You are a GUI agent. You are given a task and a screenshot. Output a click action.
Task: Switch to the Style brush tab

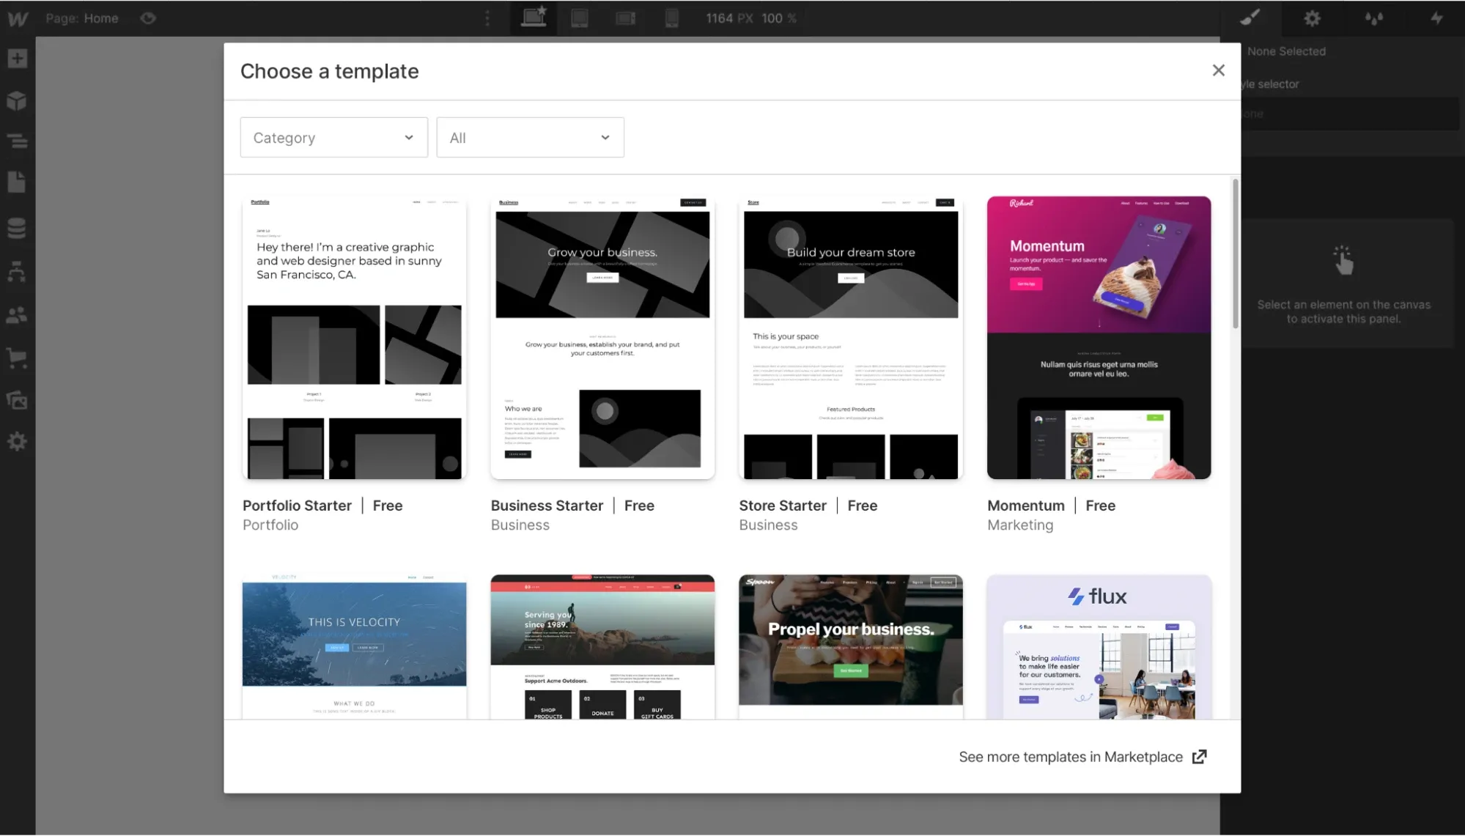click(x=1250, y=18)
